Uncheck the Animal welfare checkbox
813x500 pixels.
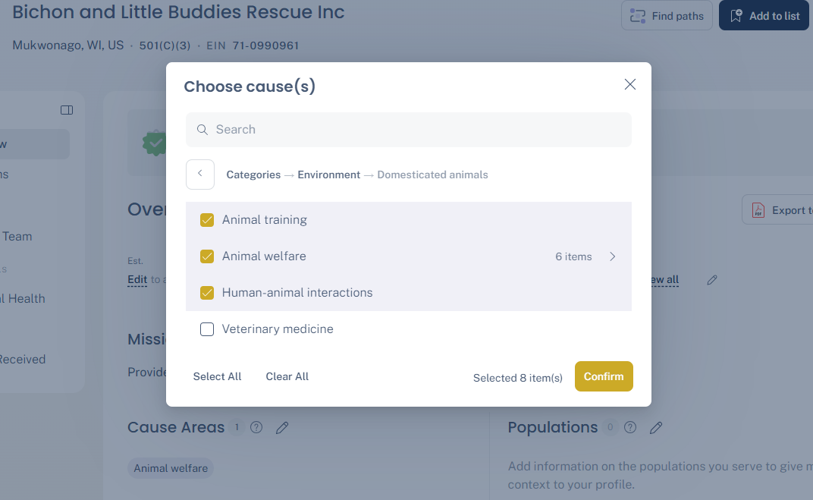[207, 256]
